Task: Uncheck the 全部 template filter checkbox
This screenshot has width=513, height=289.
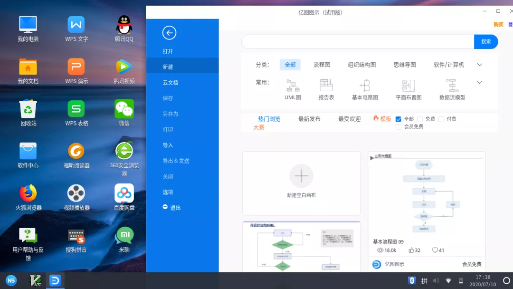Action: (x=398, y=119)
